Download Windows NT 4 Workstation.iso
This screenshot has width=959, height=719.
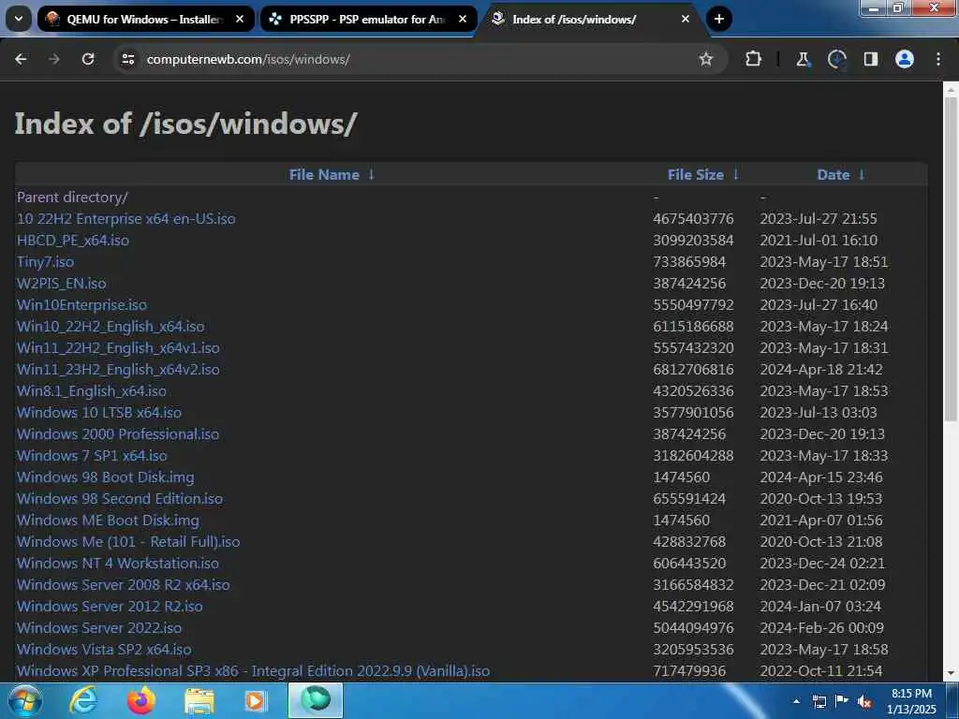tap(117, 563)
